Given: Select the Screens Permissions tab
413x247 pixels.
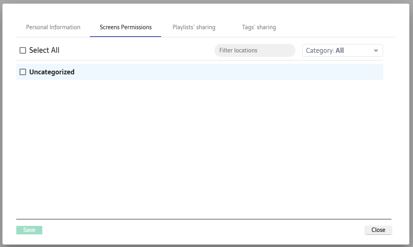Looking at the screenshot, I should (x=125, y=27).
